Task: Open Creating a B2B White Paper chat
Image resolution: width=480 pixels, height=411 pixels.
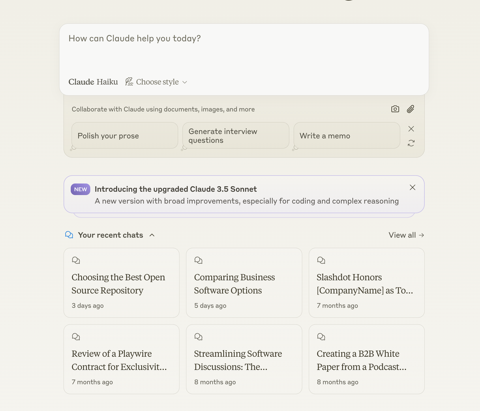Action: pyautogui.click(x=366, y=360)
